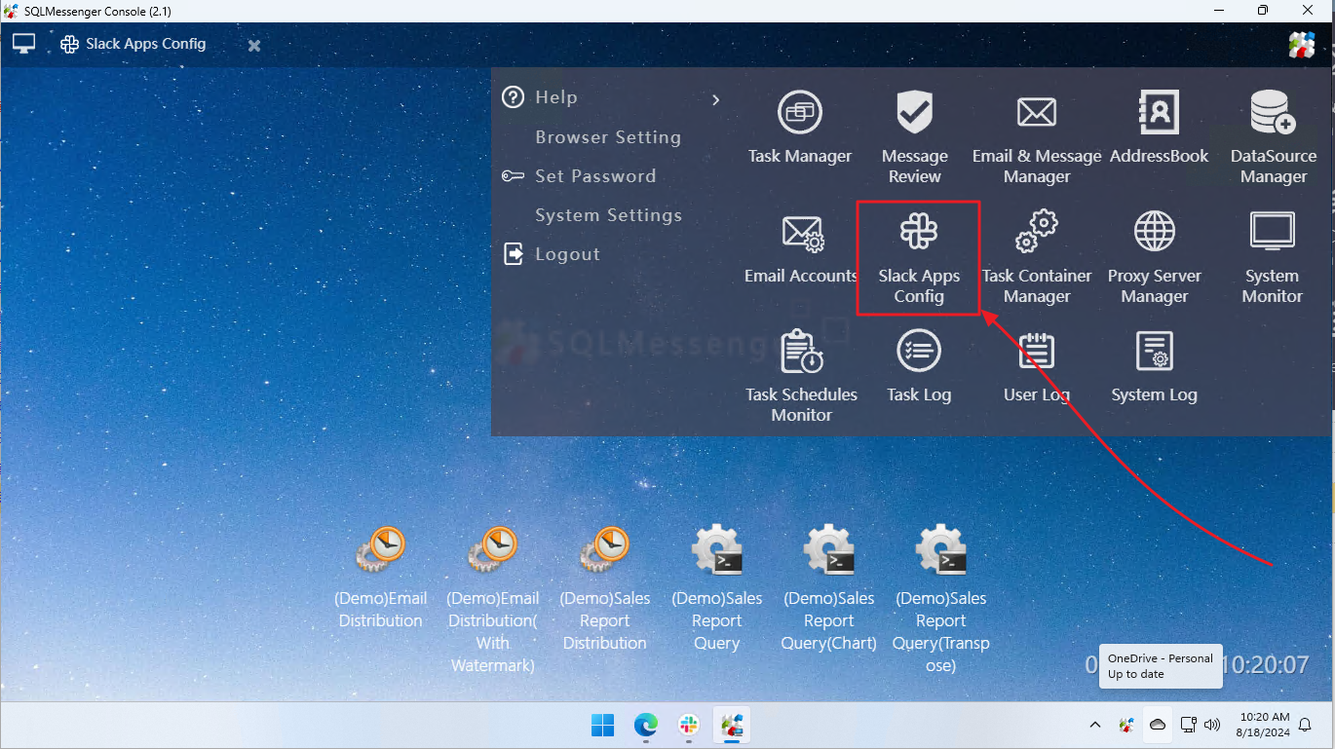Open the AddressBook
1335x749 pixels.
point(1159,129)
